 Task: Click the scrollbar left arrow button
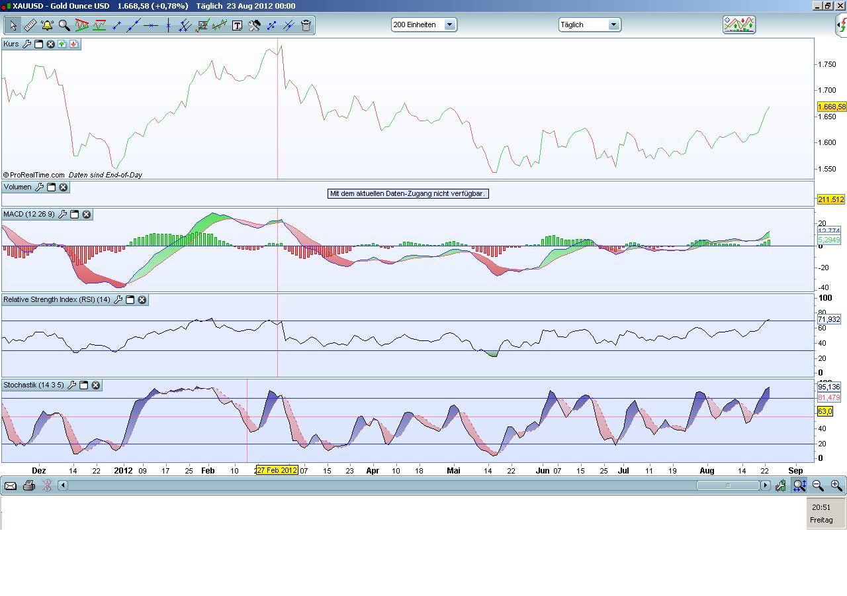pos(63,485)
